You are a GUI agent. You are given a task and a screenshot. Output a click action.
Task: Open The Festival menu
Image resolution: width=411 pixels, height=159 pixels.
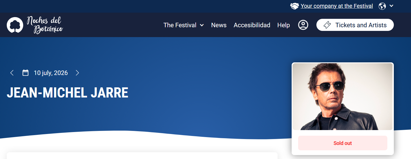pyautogui.click(x=180, y=25)
